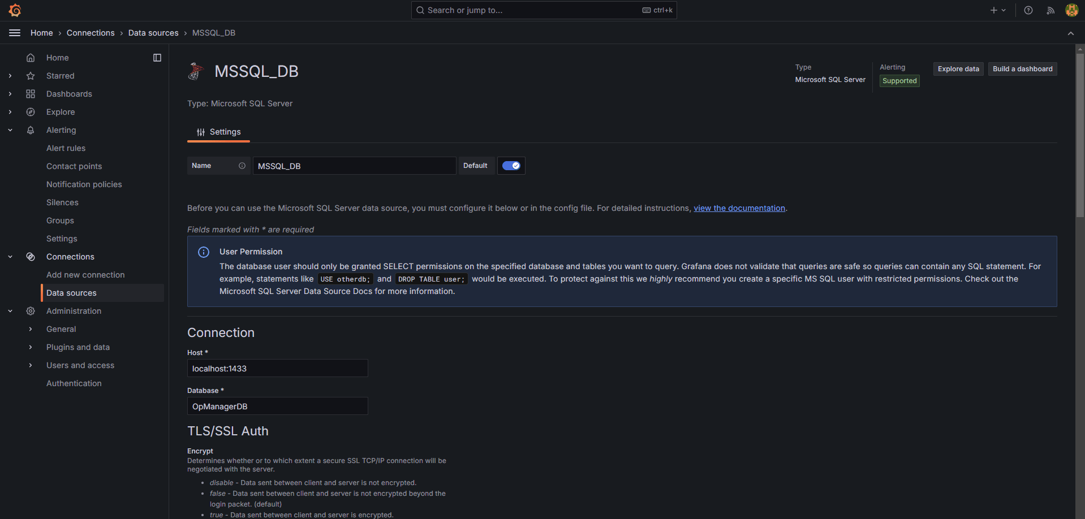The height and width of the screenshot is (519, 1085).
Task: Open Contact points in sidebar
Action: 74,166
